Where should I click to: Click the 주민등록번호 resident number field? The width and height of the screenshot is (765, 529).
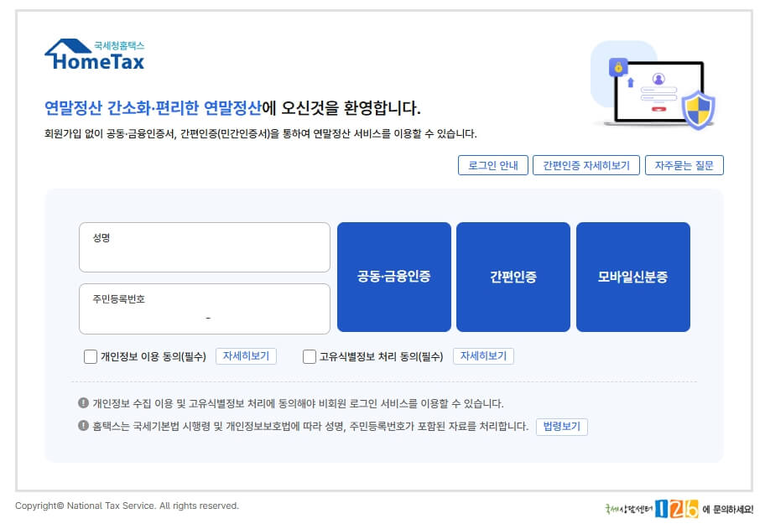204,309
